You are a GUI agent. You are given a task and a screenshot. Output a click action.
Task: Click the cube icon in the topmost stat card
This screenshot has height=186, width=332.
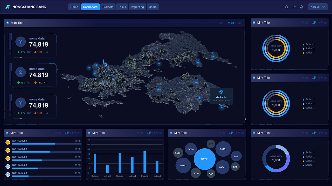point(20,42)
